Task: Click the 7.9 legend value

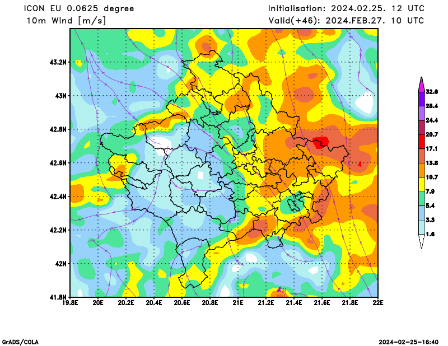Action: click(x=430, y=191)
